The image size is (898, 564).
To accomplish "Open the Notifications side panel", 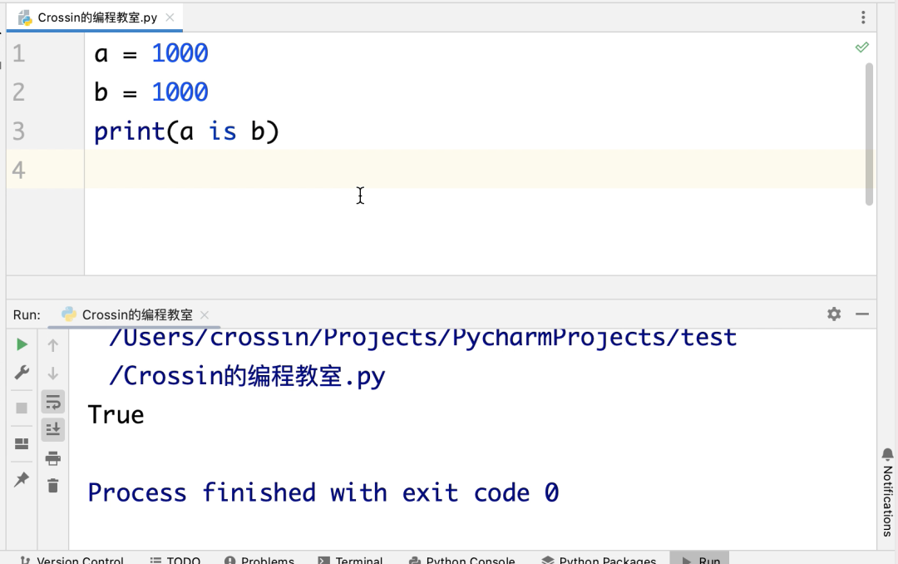I will coord(887,493).
